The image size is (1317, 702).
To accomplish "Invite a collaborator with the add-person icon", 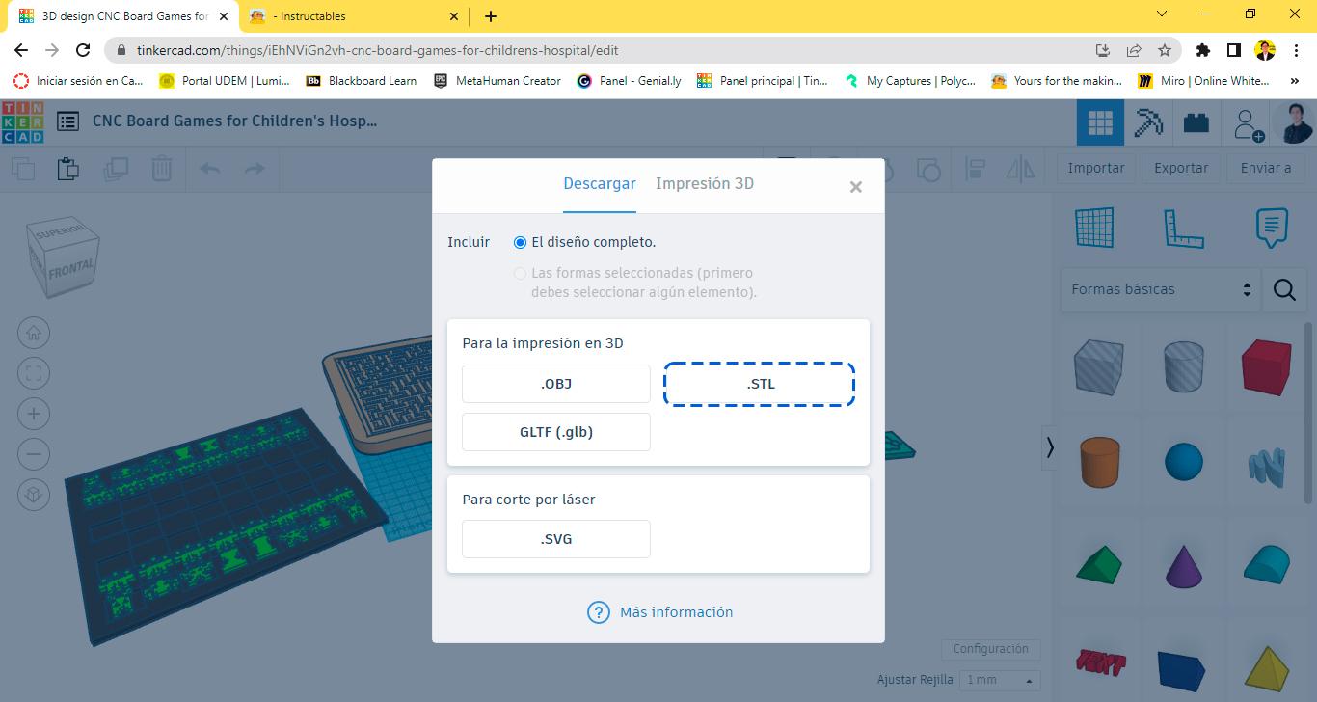I will pyautogui.click(x=1247, y=123).
